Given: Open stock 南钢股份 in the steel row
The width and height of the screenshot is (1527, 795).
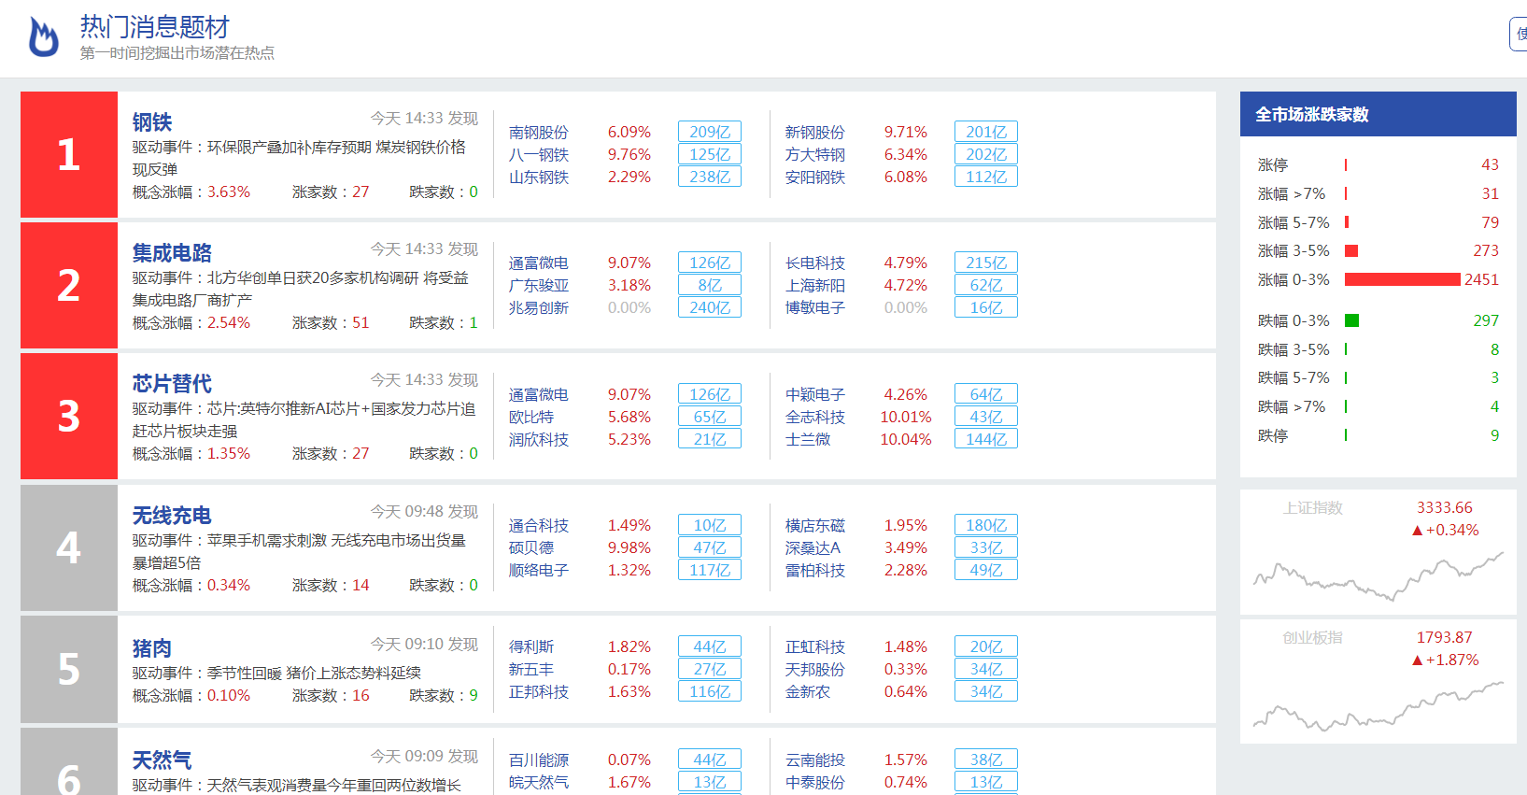Looking at the screenshot, I should pyautogui.click(x=538, y=133).
